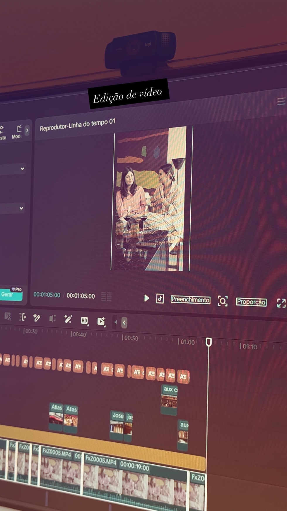Click the TikTok aspect icon in player
Screen dimensions: 287x511
pyautogui.click(x=160, y=299)
